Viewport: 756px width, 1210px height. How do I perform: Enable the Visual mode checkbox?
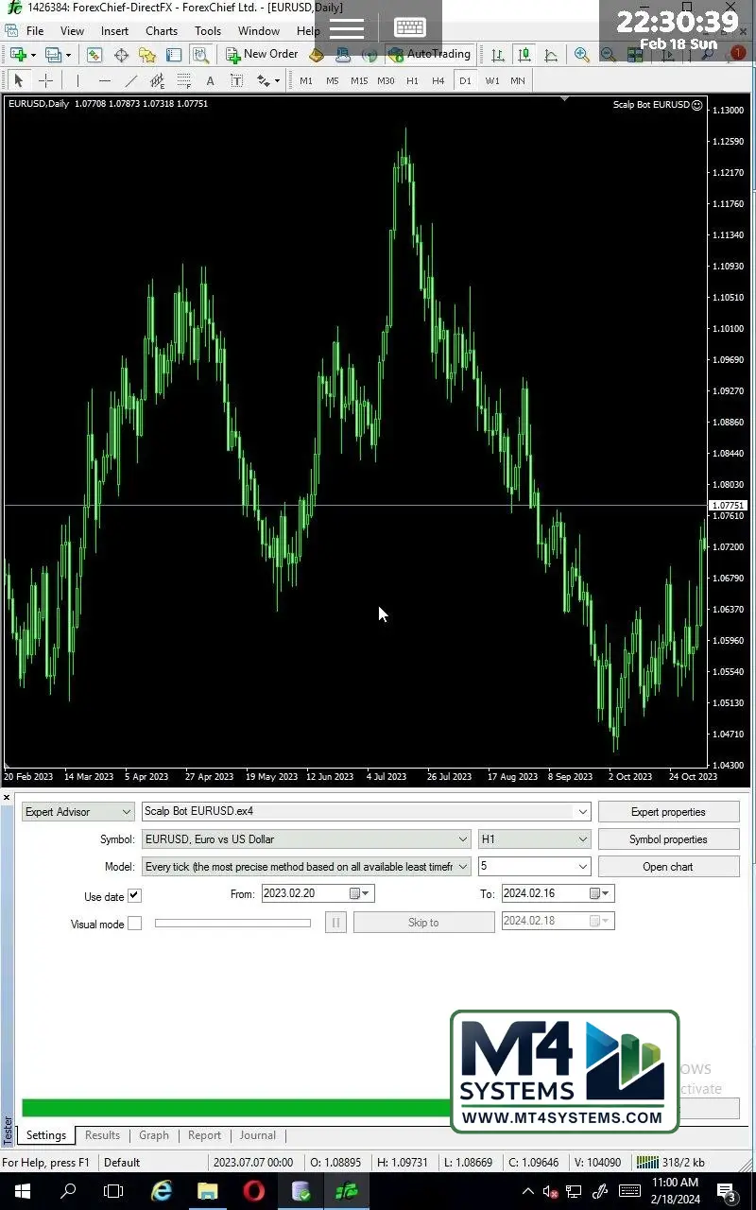point(134,924)
